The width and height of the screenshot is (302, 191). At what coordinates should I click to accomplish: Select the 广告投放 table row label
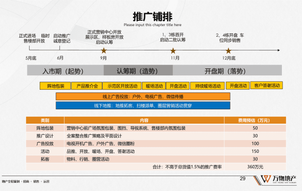(x=45, y=144)
